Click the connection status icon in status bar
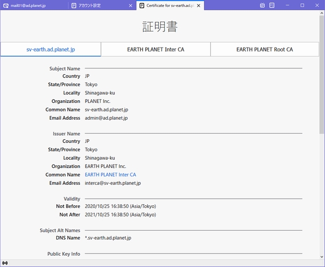325x267 pixels. [x=5, y=263]
